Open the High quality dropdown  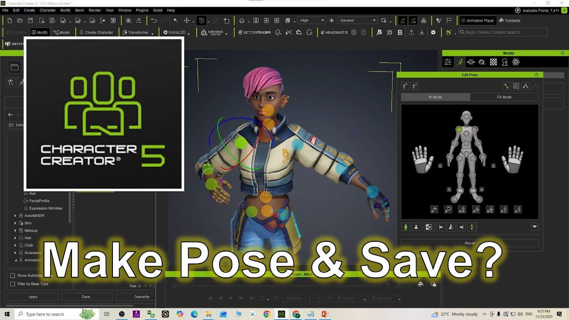312,20
